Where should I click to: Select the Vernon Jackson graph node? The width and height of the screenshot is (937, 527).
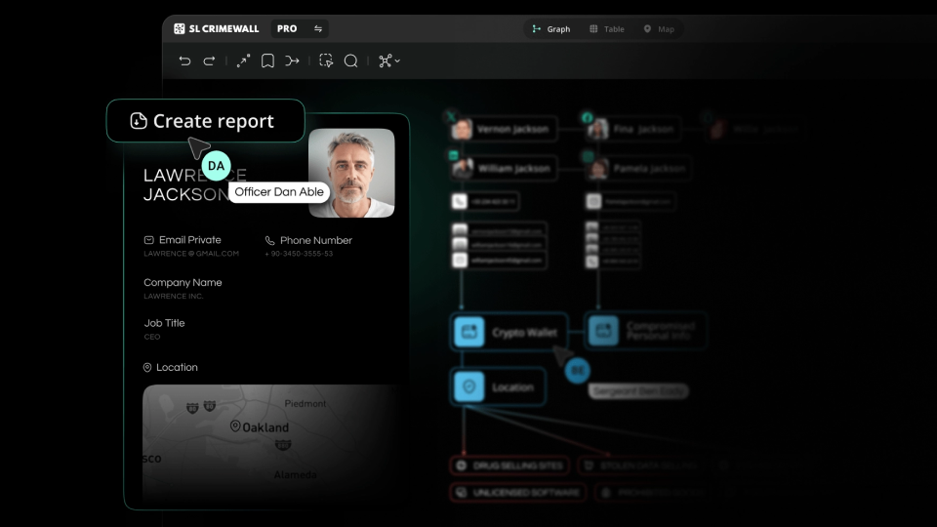point(504,129)
